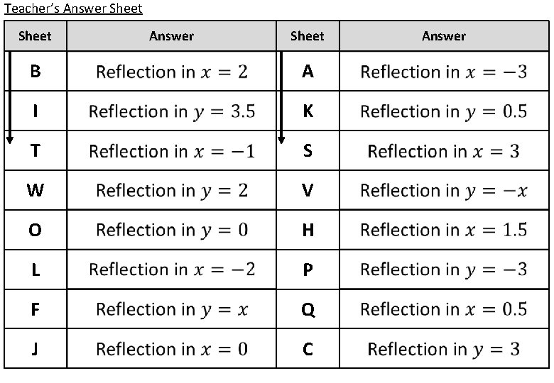Image resolution: width=554 pixels, height=383 pixels.
Task: Click the answer Reflection in y = −x
Action: tap(444, 190)
